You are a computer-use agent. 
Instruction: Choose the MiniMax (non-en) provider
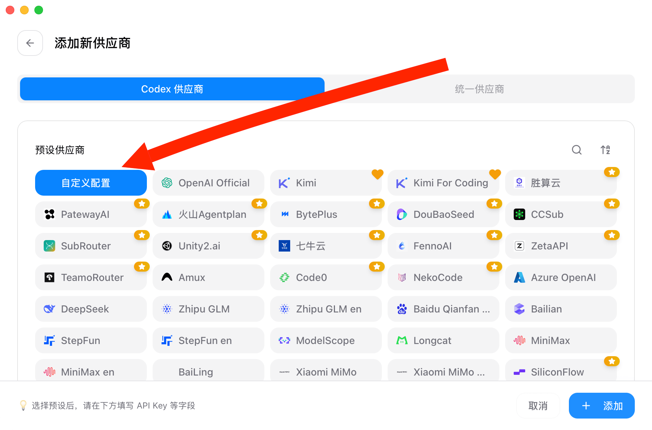point(561,340)
